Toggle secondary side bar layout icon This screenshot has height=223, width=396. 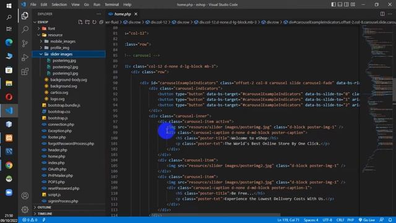346,4
